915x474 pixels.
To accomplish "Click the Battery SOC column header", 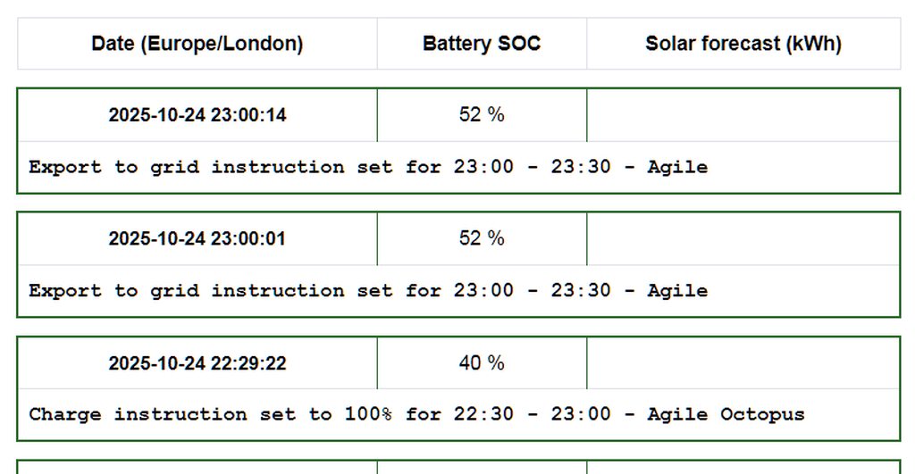I will point(482,44).
